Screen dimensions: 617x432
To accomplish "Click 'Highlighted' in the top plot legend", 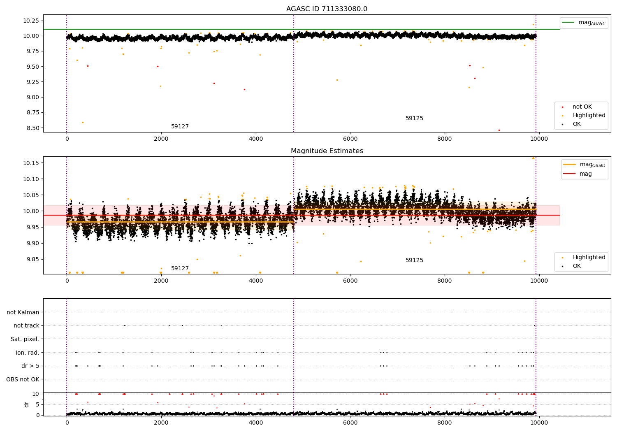I will (589, 116).
